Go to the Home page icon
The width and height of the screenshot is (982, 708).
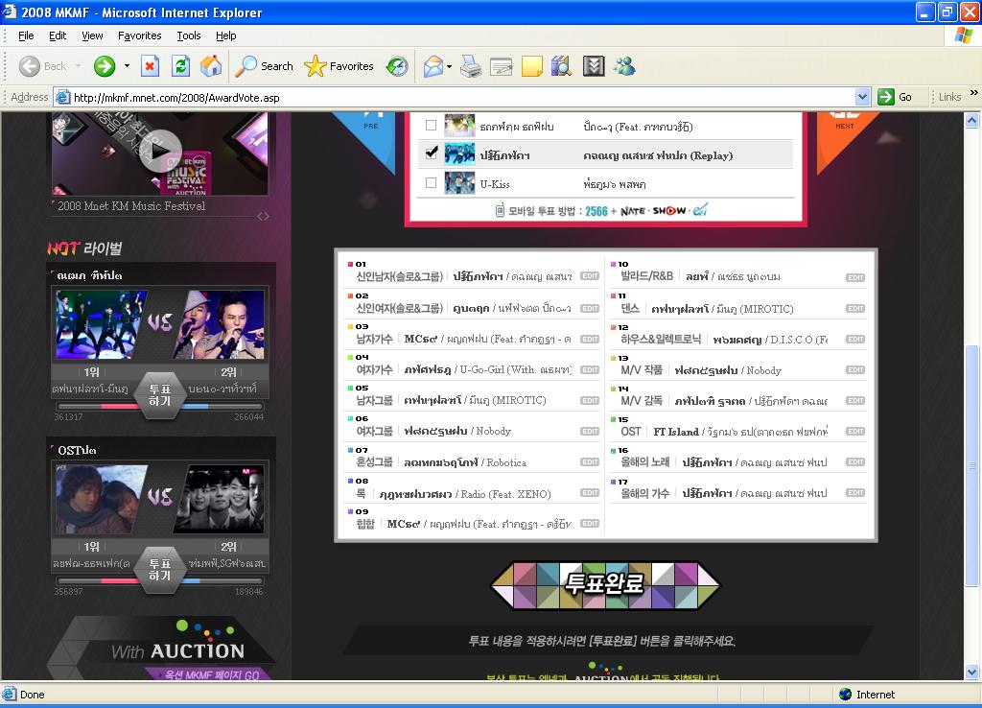click(211, 66)
